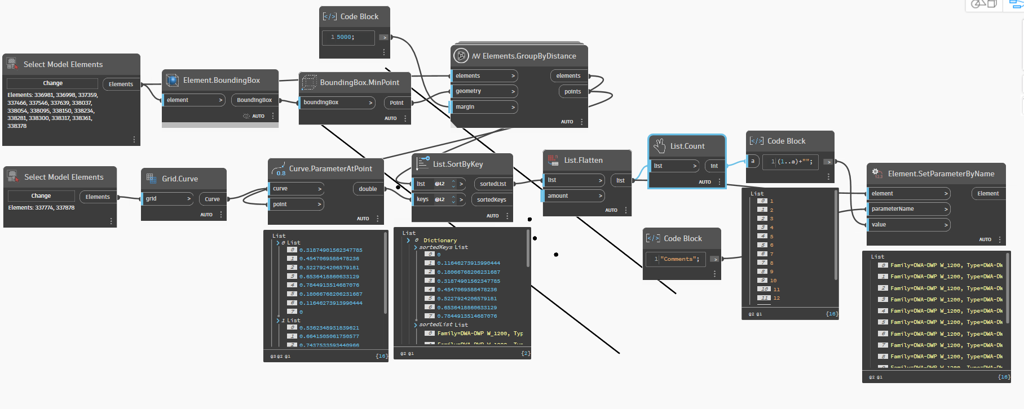The height and width of the screenshot is (409, 1024).
Task: Collapse the '0 Dictionary' entry in the SortByKey preview
Action: pos(408,241)
